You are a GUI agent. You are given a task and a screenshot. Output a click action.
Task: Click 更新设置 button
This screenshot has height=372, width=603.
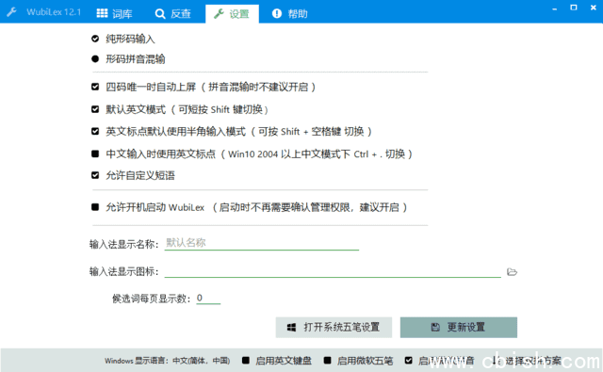459,328
